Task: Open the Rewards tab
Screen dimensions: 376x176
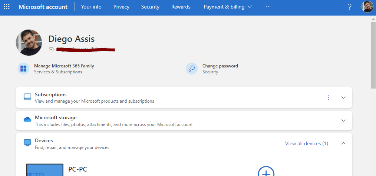Action: pos(181,7)
